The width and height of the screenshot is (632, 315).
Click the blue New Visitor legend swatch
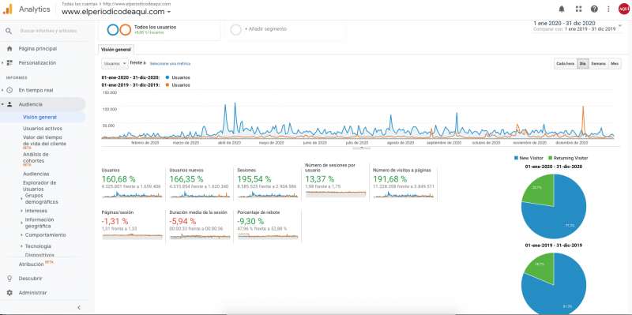[x=516, y=159]
